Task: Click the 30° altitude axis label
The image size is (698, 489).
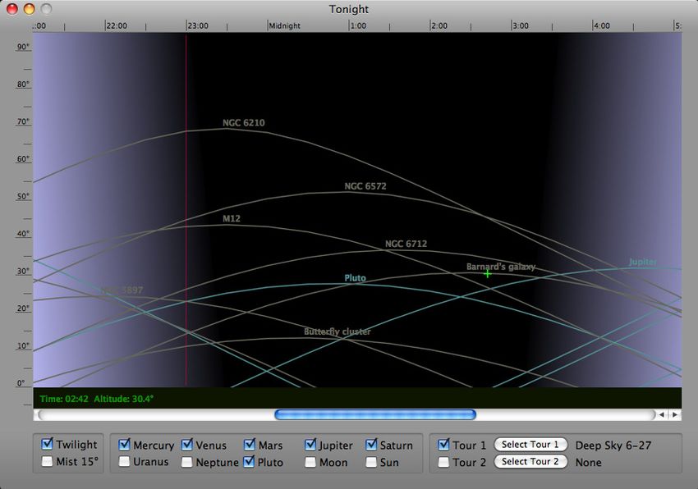Action: [x=23, y=271]
